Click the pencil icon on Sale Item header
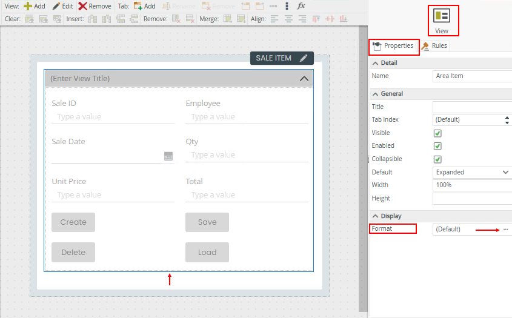 tap(304, 58)
